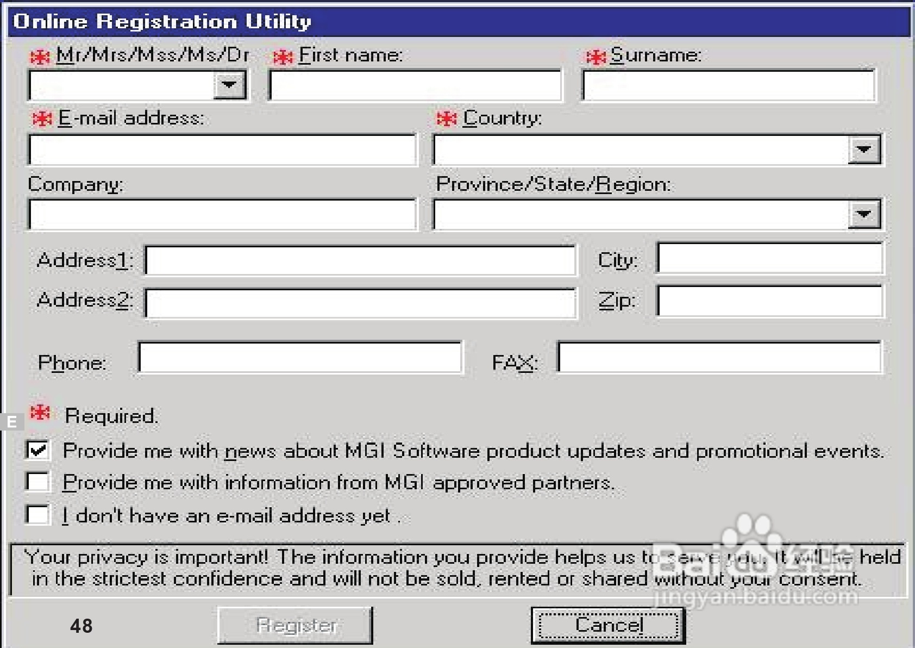Screen dimensions: 915x648
Task: Click the Online Registration Utility title text
Action: [x=162, y=21]
